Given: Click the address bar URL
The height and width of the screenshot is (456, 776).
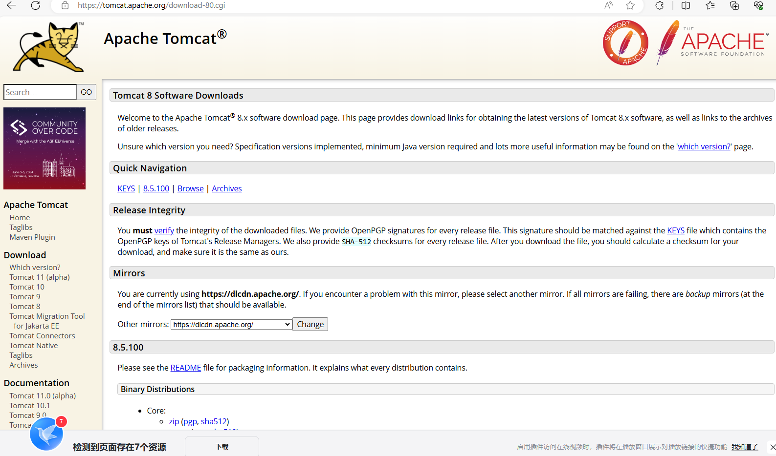Looking at the screenshot, I should (152, 5).
